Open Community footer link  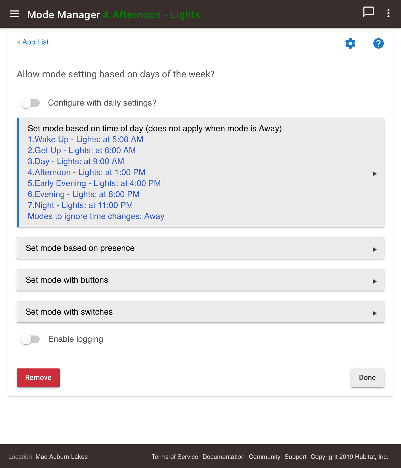pyautogui.click(x=264, y=457)
